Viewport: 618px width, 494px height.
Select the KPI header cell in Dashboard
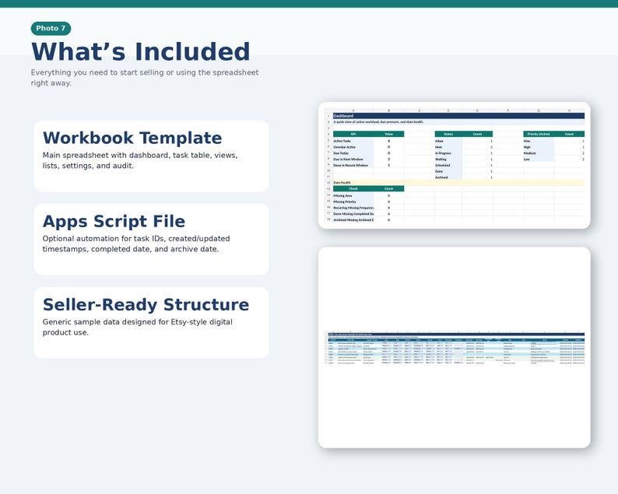353,134
